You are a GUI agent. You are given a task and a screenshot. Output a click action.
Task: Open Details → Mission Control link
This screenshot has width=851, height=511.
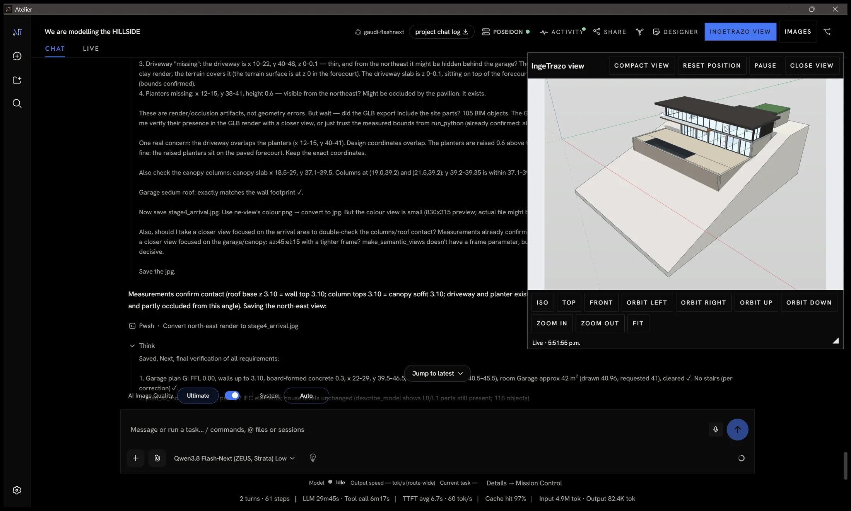click(524, 483)
